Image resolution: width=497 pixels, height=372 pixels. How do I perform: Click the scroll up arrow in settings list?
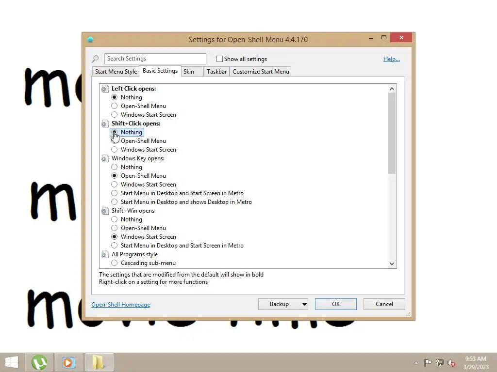point(392,89)
